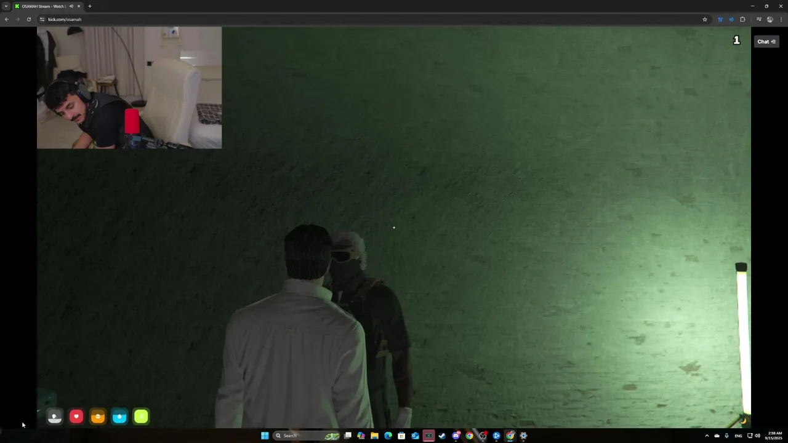This screenshot has width=788, height=443.
Task: Open the taskbar Settings gear app
Action: [524, 436]
